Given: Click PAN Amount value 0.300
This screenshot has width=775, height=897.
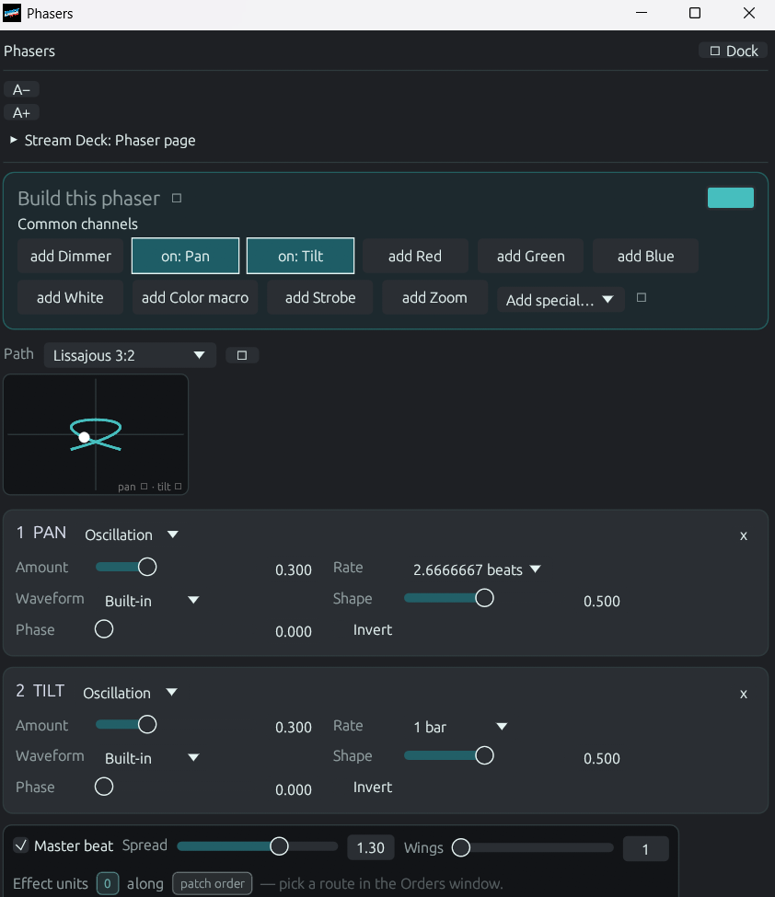Looking at the screenshot, I should (294, 569).
